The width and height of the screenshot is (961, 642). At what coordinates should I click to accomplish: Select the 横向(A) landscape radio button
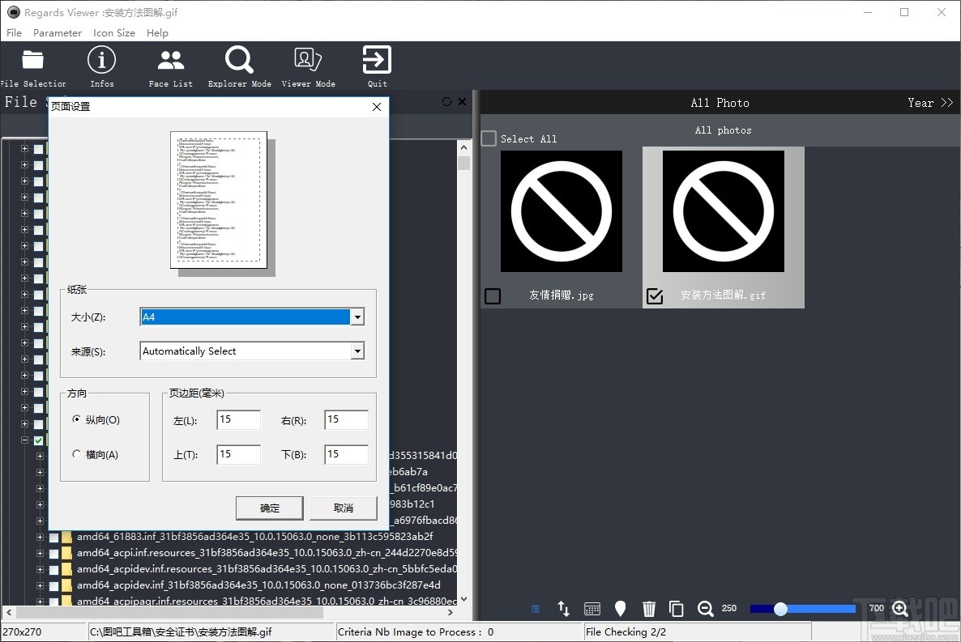pyautogui.click(x=76, y=454)
